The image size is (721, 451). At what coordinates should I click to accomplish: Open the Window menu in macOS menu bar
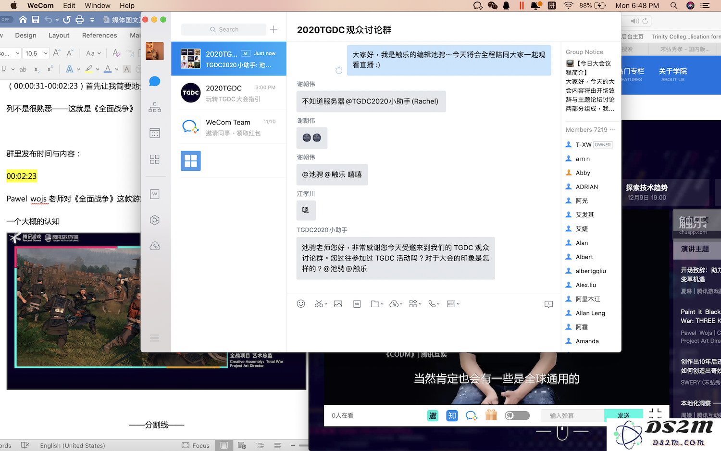click(x=98, y=5)
